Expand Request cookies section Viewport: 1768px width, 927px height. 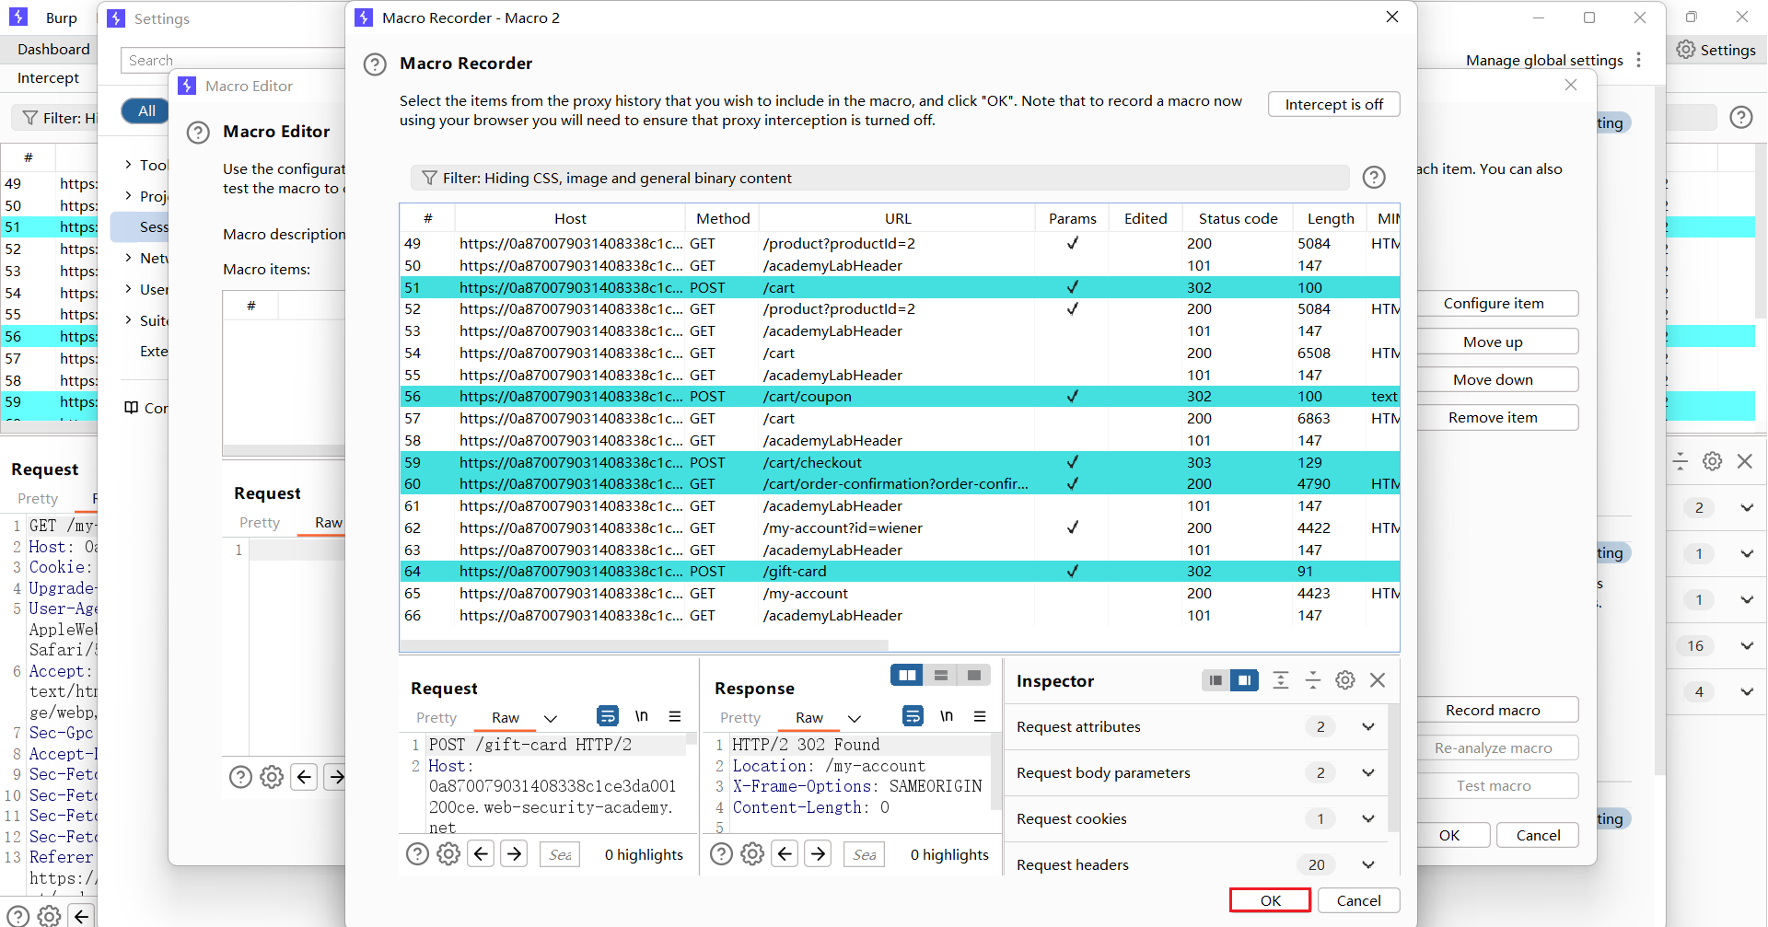pos(1368,818)
